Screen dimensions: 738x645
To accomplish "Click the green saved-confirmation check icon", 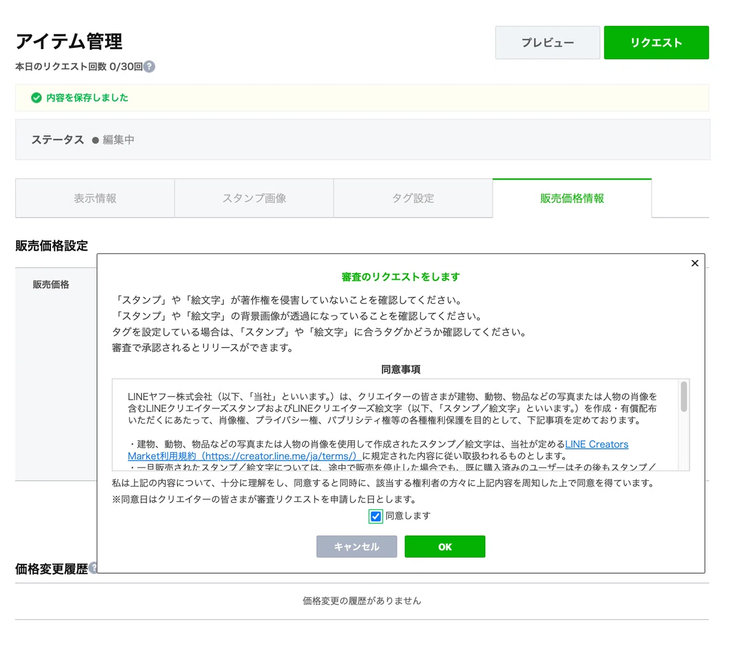I will click(x=36, y=98).
